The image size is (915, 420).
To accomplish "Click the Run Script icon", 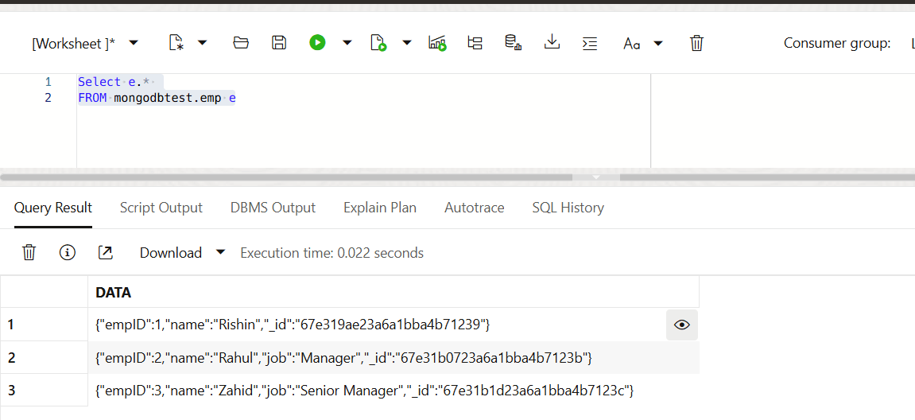I will [x=378, y=43].
